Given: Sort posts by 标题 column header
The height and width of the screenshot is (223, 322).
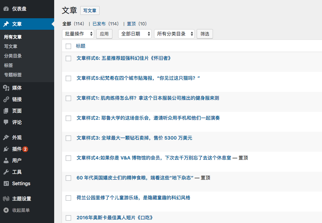Looking at the screenshot, I should click(81, 46).
